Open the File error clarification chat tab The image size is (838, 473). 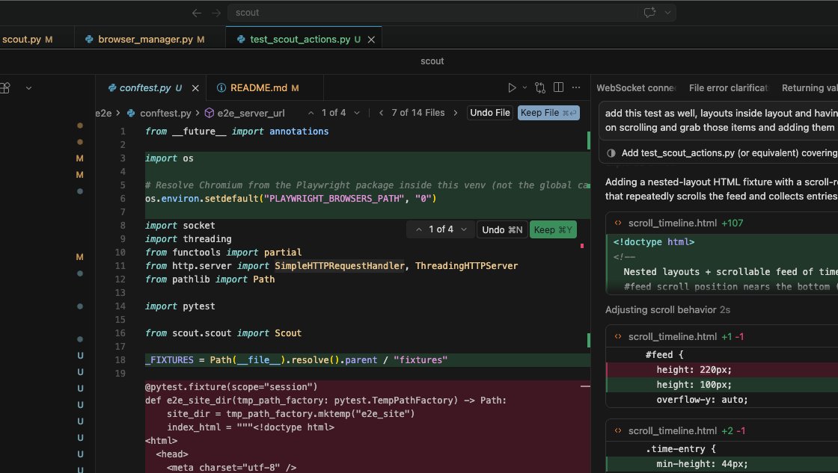pos(729,88)
